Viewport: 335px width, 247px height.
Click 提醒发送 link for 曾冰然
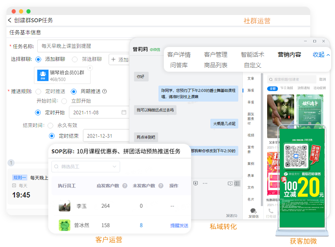[179, 225]
